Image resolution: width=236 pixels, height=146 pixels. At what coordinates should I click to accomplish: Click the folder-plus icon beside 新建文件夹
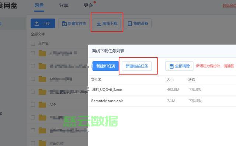[x=64, y=24]
